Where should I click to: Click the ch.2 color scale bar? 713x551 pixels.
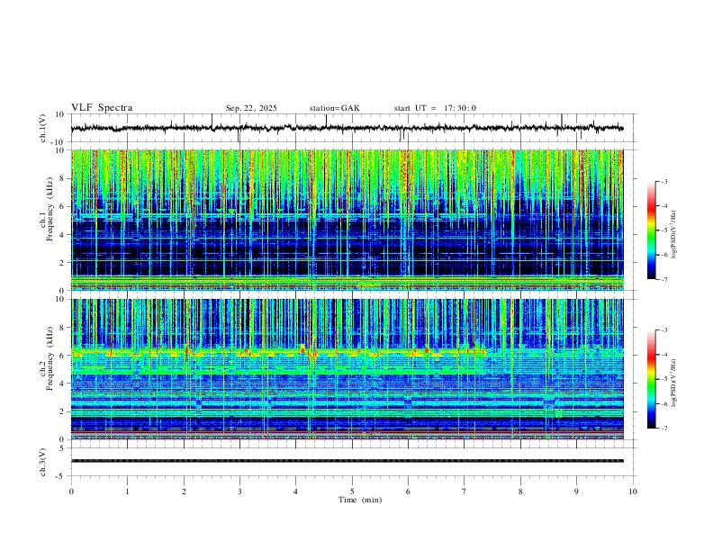click(651, 379)
